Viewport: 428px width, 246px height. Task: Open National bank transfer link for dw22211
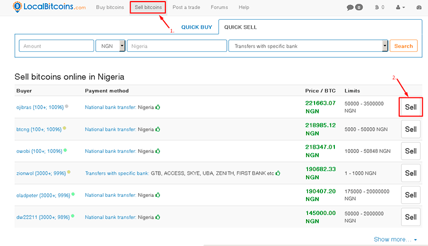(110, 217)
